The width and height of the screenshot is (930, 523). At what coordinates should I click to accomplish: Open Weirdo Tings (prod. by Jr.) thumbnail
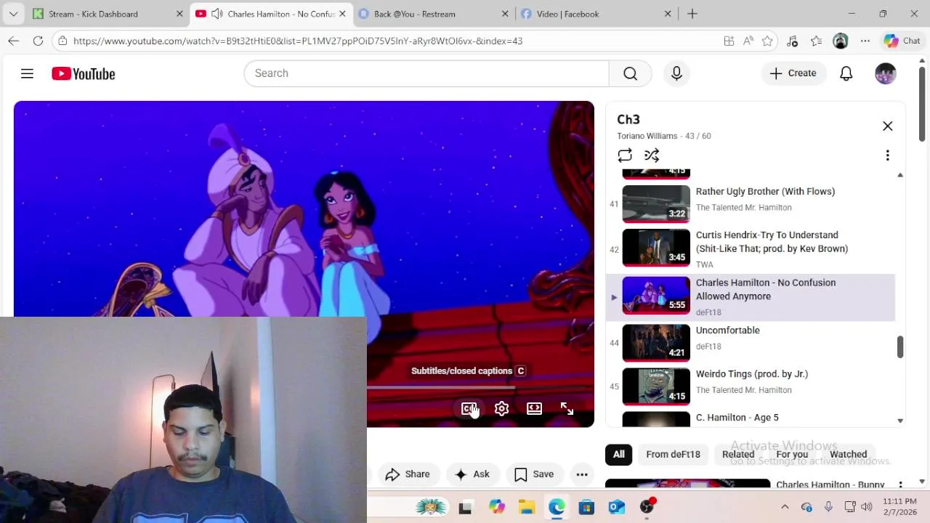coord(656,386)
